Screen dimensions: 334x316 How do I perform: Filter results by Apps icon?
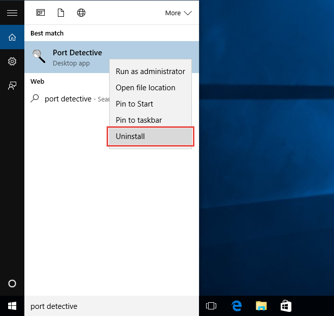click(41, 13)
